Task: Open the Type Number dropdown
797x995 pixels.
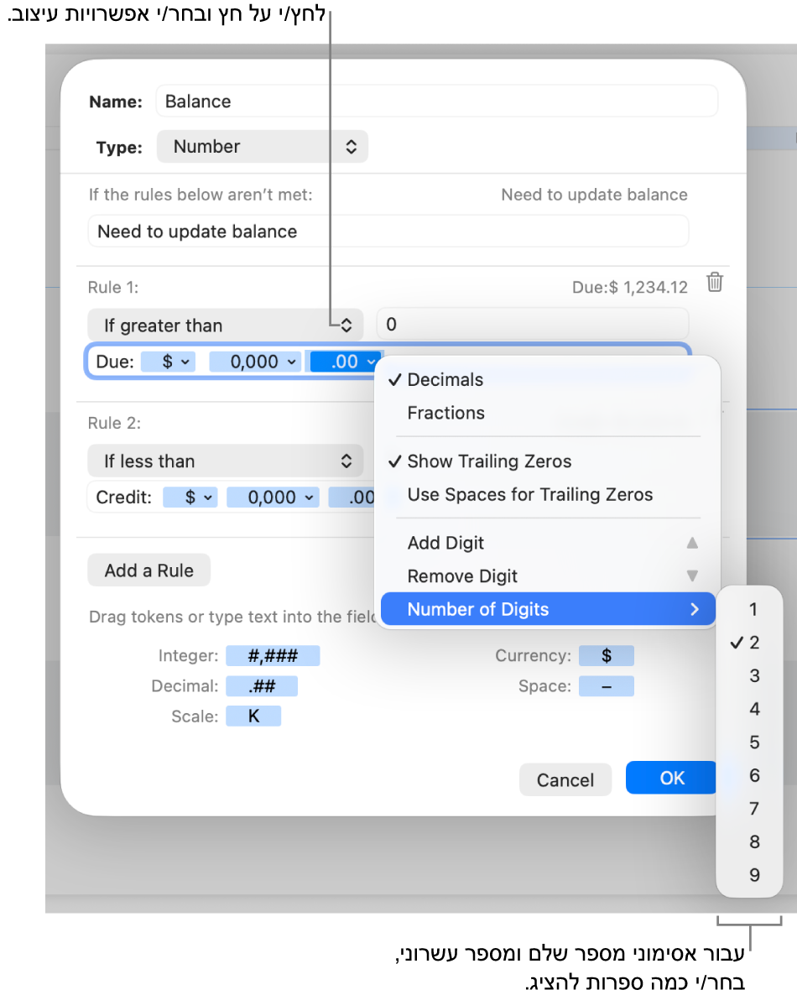Action: 262,147
